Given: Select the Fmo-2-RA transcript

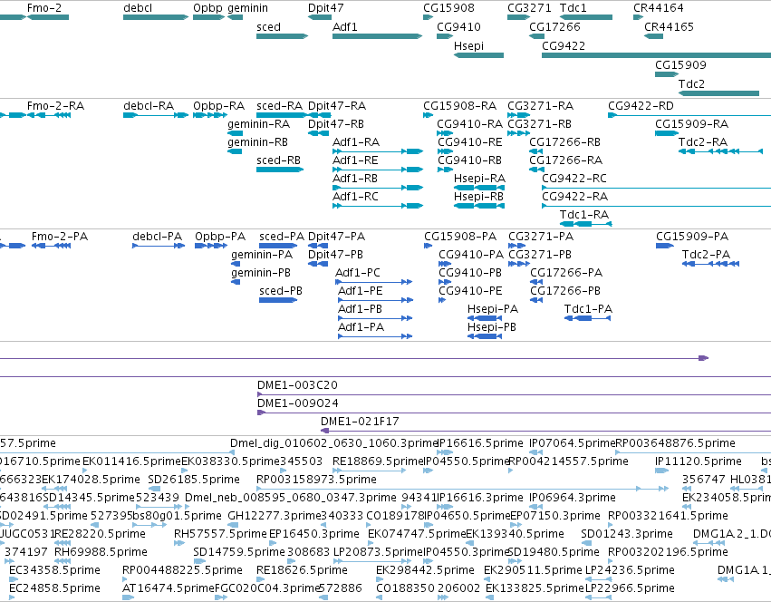Looking at the screenshot, I should tap(49, 115).
